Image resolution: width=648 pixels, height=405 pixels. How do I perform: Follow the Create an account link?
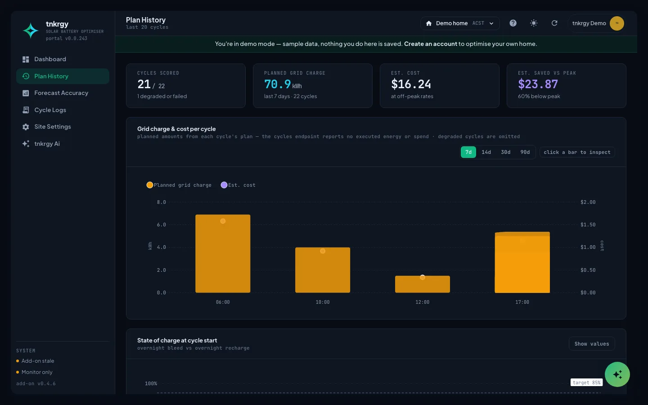click(431, 44)
